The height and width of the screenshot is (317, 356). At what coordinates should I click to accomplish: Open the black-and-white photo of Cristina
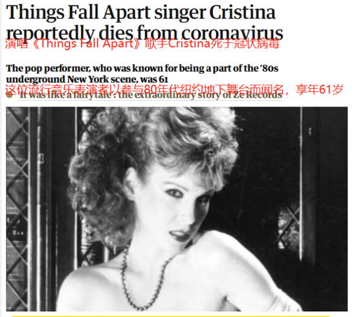tap(177, 209)
